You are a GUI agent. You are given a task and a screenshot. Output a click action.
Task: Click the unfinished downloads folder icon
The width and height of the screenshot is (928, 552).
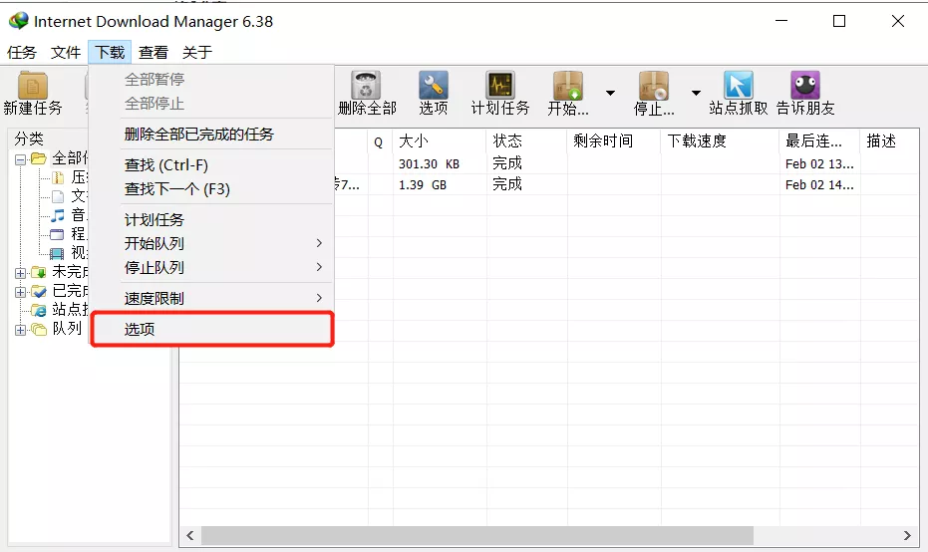[39, 272]
